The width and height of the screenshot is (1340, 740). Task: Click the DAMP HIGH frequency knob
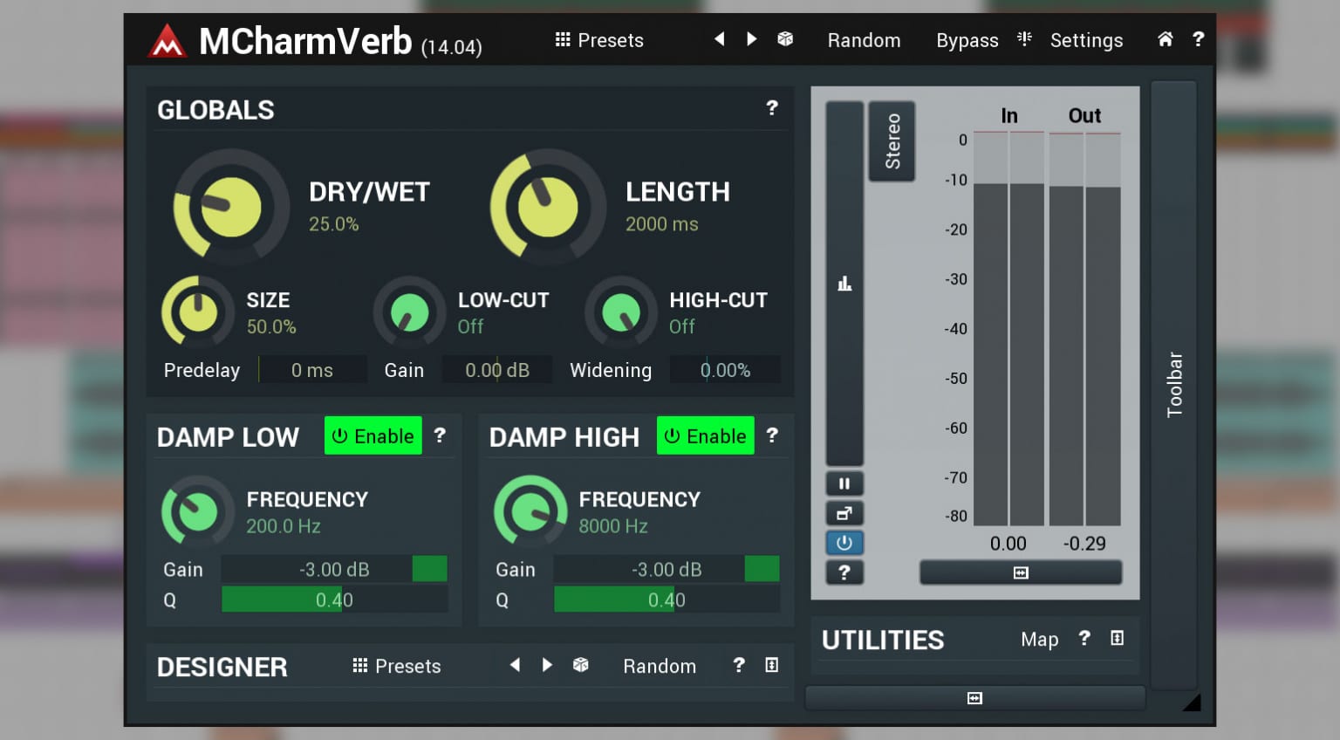(530, 511)
